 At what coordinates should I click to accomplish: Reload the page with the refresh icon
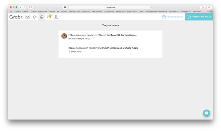151,7
